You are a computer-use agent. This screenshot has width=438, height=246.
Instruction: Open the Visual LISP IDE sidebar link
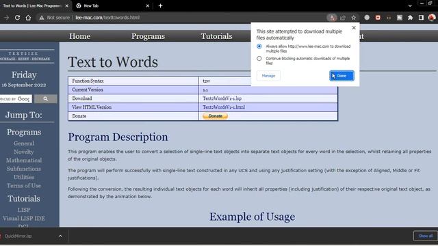pyautogui.click(x=24, y=218)
